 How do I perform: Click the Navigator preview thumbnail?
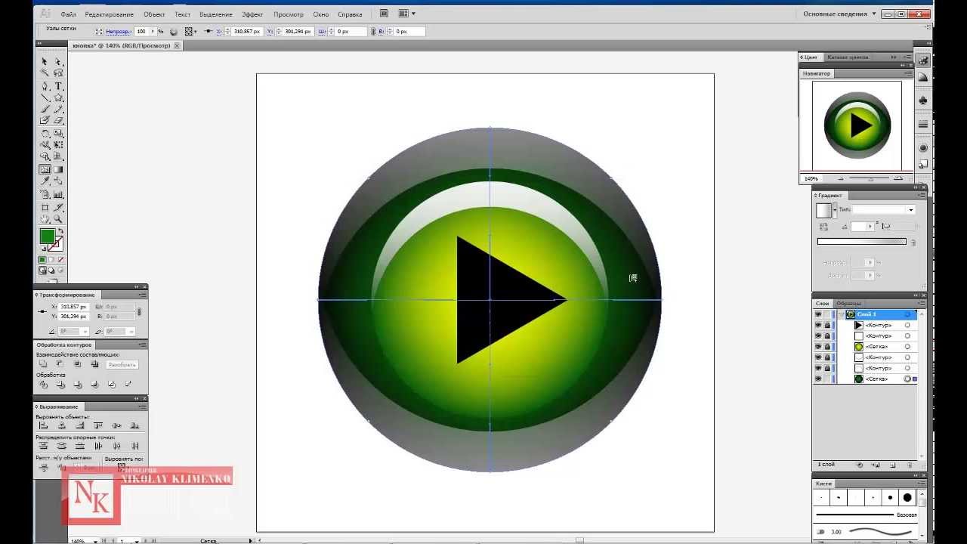click(857, 125)
